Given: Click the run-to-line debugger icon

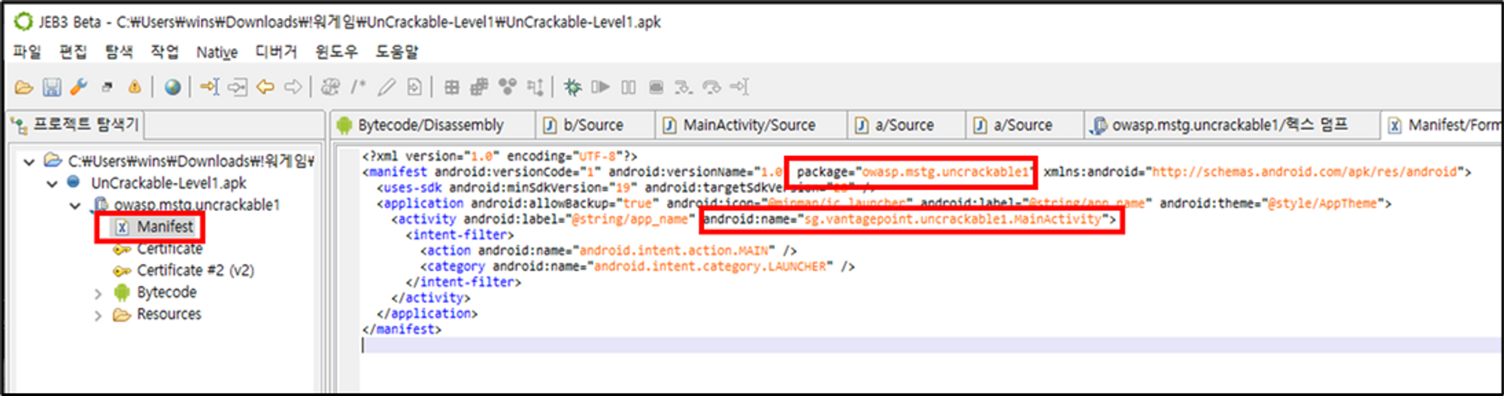Looking at the screenshot, I should pyautogui.click(x=739, y=87).
